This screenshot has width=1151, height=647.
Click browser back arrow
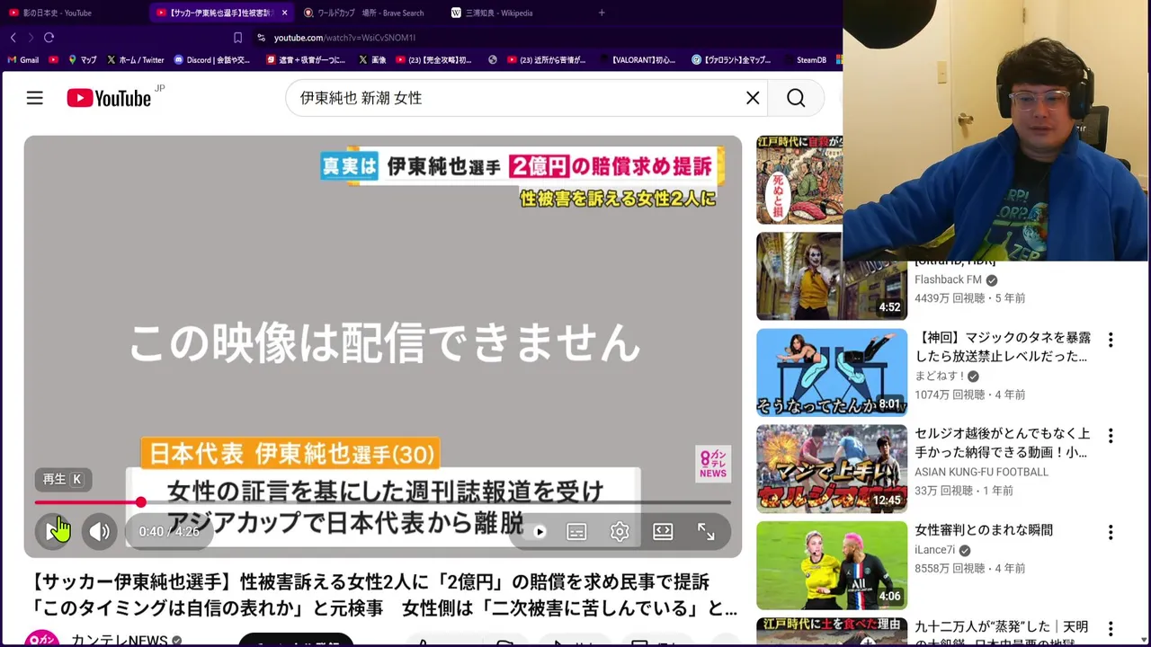pos(13,38)
